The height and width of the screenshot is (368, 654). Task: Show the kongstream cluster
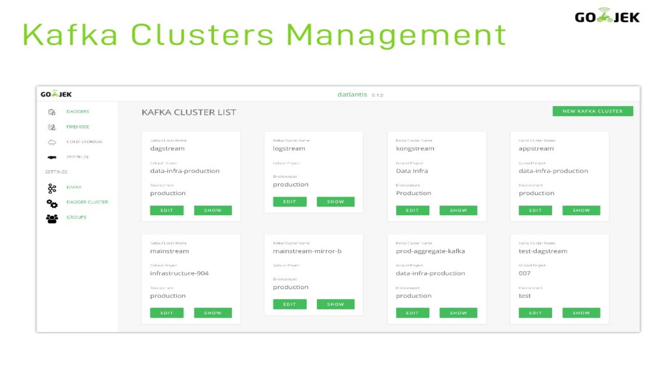(x=458, y=210)
